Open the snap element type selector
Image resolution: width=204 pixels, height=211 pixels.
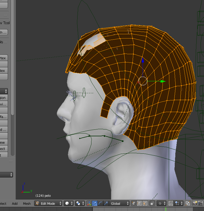(179, 203)
